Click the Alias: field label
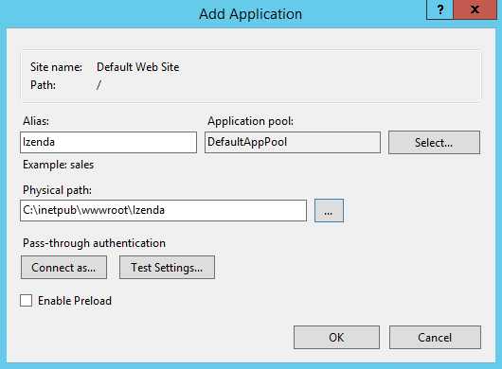This screenshot has height=369, width=502. [36, 121]
